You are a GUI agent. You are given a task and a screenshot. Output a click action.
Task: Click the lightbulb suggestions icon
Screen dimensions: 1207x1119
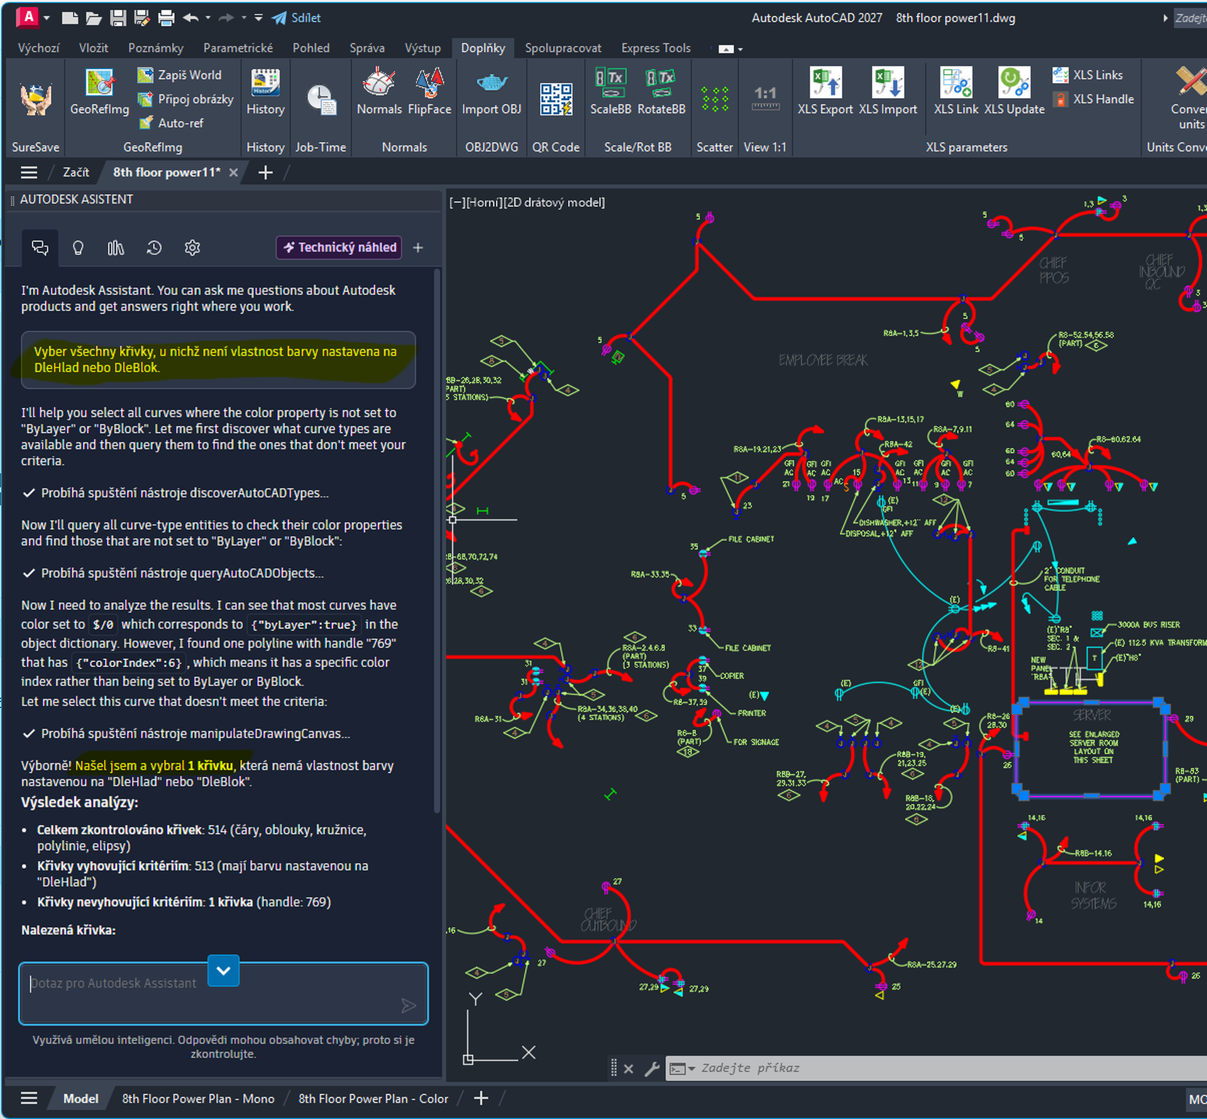click(78, 248)
